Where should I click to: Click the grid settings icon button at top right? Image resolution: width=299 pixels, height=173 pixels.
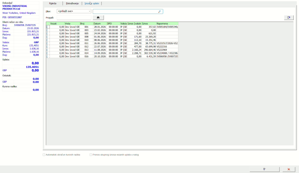(289, 18)
